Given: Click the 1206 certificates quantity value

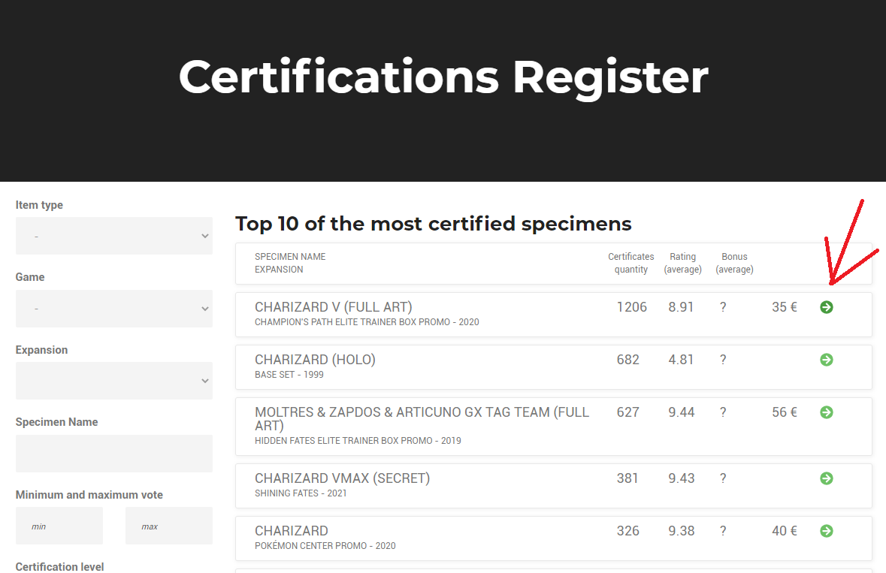Looking at the screenshot, I should click(x=632, y=307).
